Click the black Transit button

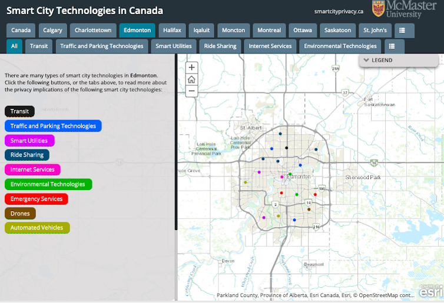tap(19, 111)
